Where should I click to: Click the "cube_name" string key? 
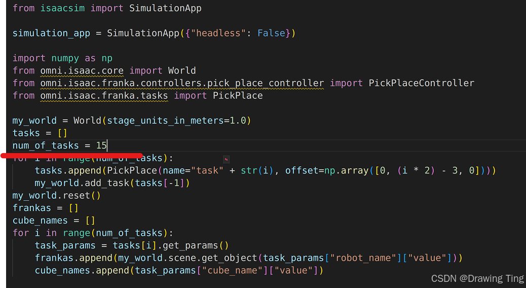tap(232, 271)
